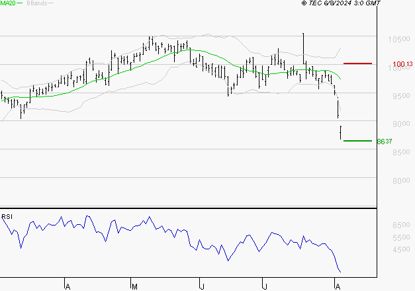This screenshot has width=415, height=291.
Task: Click the TEC 6/8/2024 3:0 GMT timestamp
Action: (341, 3)
